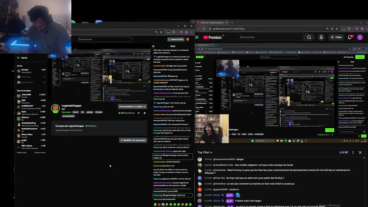
Task: Focus the YouTube Rechercher search field
Action: coord(271,37)
